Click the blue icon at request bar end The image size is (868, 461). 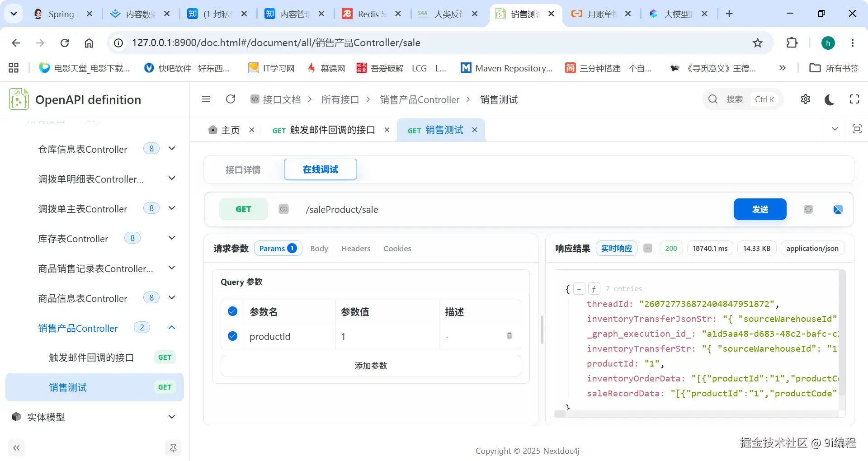click(838, 209)
